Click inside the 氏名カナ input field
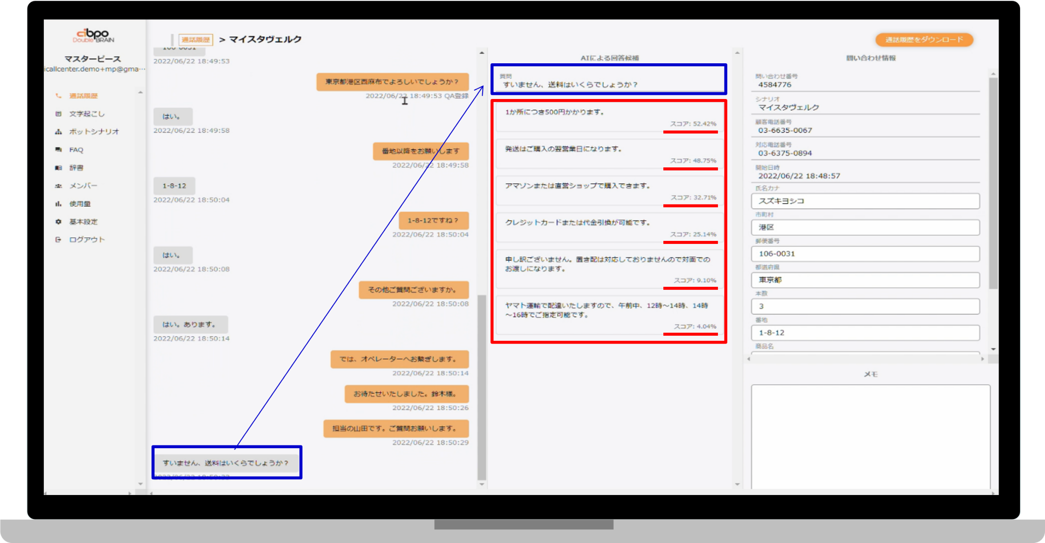1045x543 pixels. click(866, 201)
